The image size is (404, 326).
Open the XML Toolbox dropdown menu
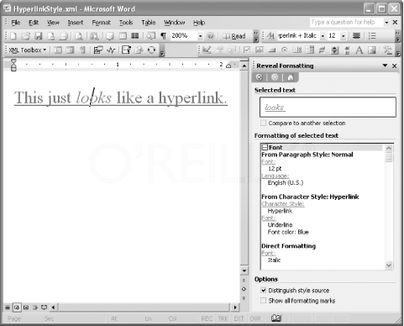click(x=28, y=50)
